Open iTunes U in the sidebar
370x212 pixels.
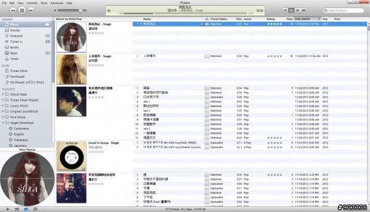click(x=25, y=41)
